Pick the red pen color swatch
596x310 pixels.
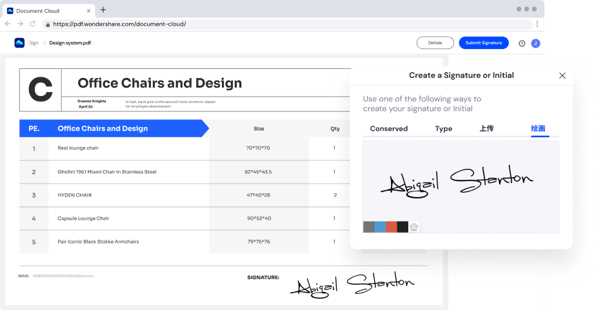[x=391, y=227]
